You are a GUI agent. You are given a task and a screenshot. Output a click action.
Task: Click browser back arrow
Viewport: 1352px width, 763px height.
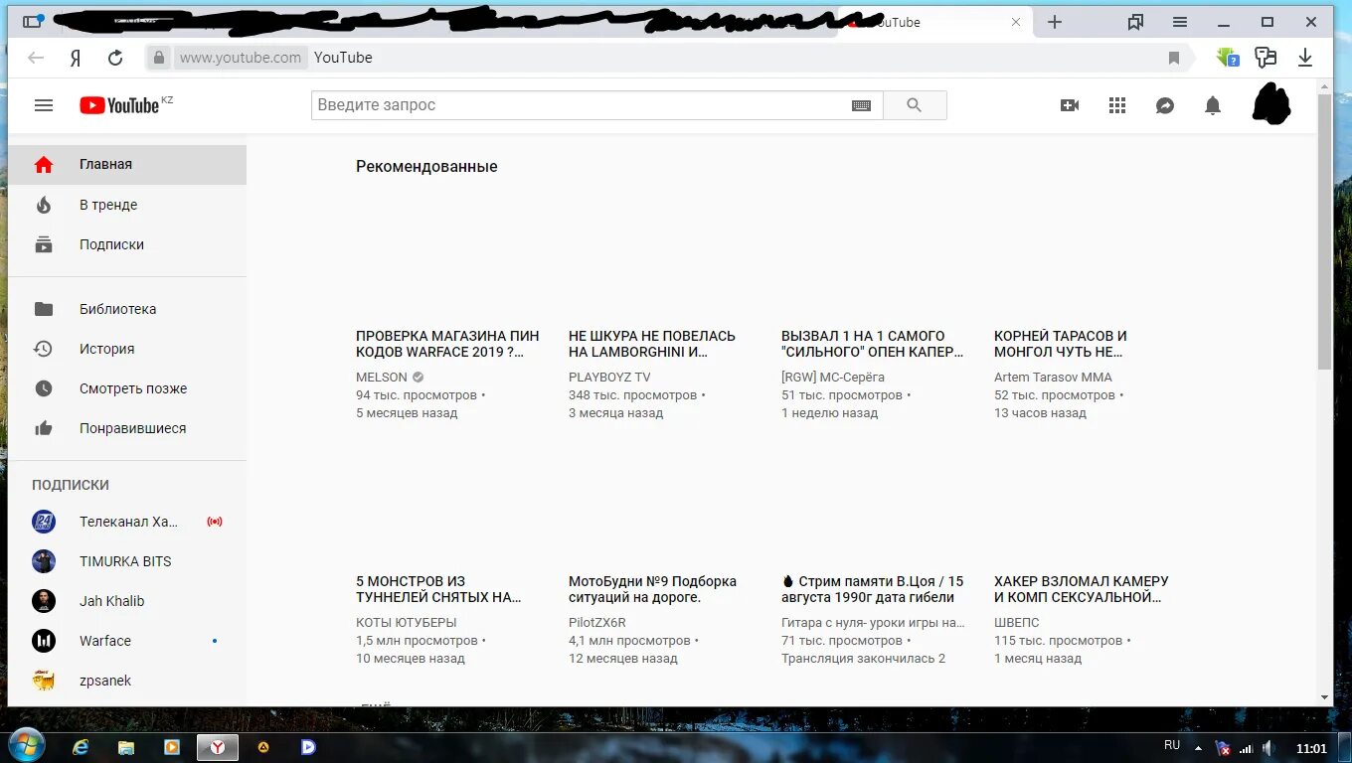(36, 58)
